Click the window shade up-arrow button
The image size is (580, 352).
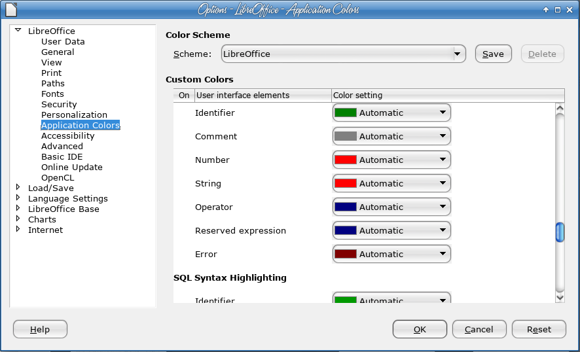click(546, 10)
